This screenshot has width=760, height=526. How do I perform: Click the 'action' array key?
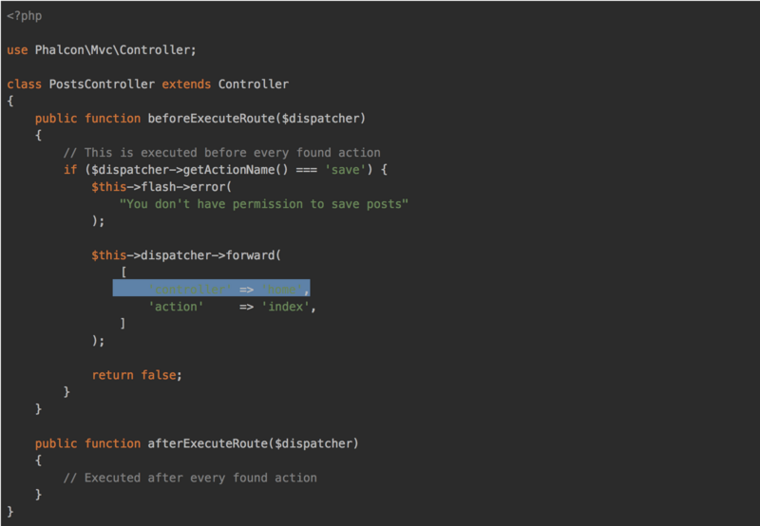tap(176, 307)
